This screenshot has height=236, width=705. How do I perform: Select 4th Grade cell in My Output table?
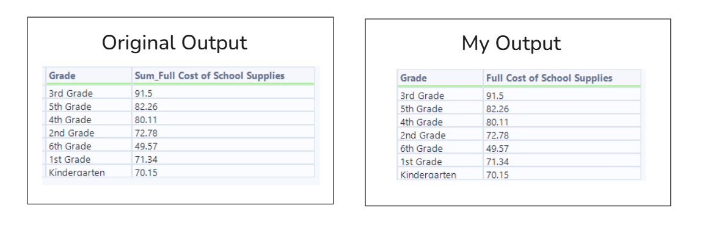[x=440, y=122]
